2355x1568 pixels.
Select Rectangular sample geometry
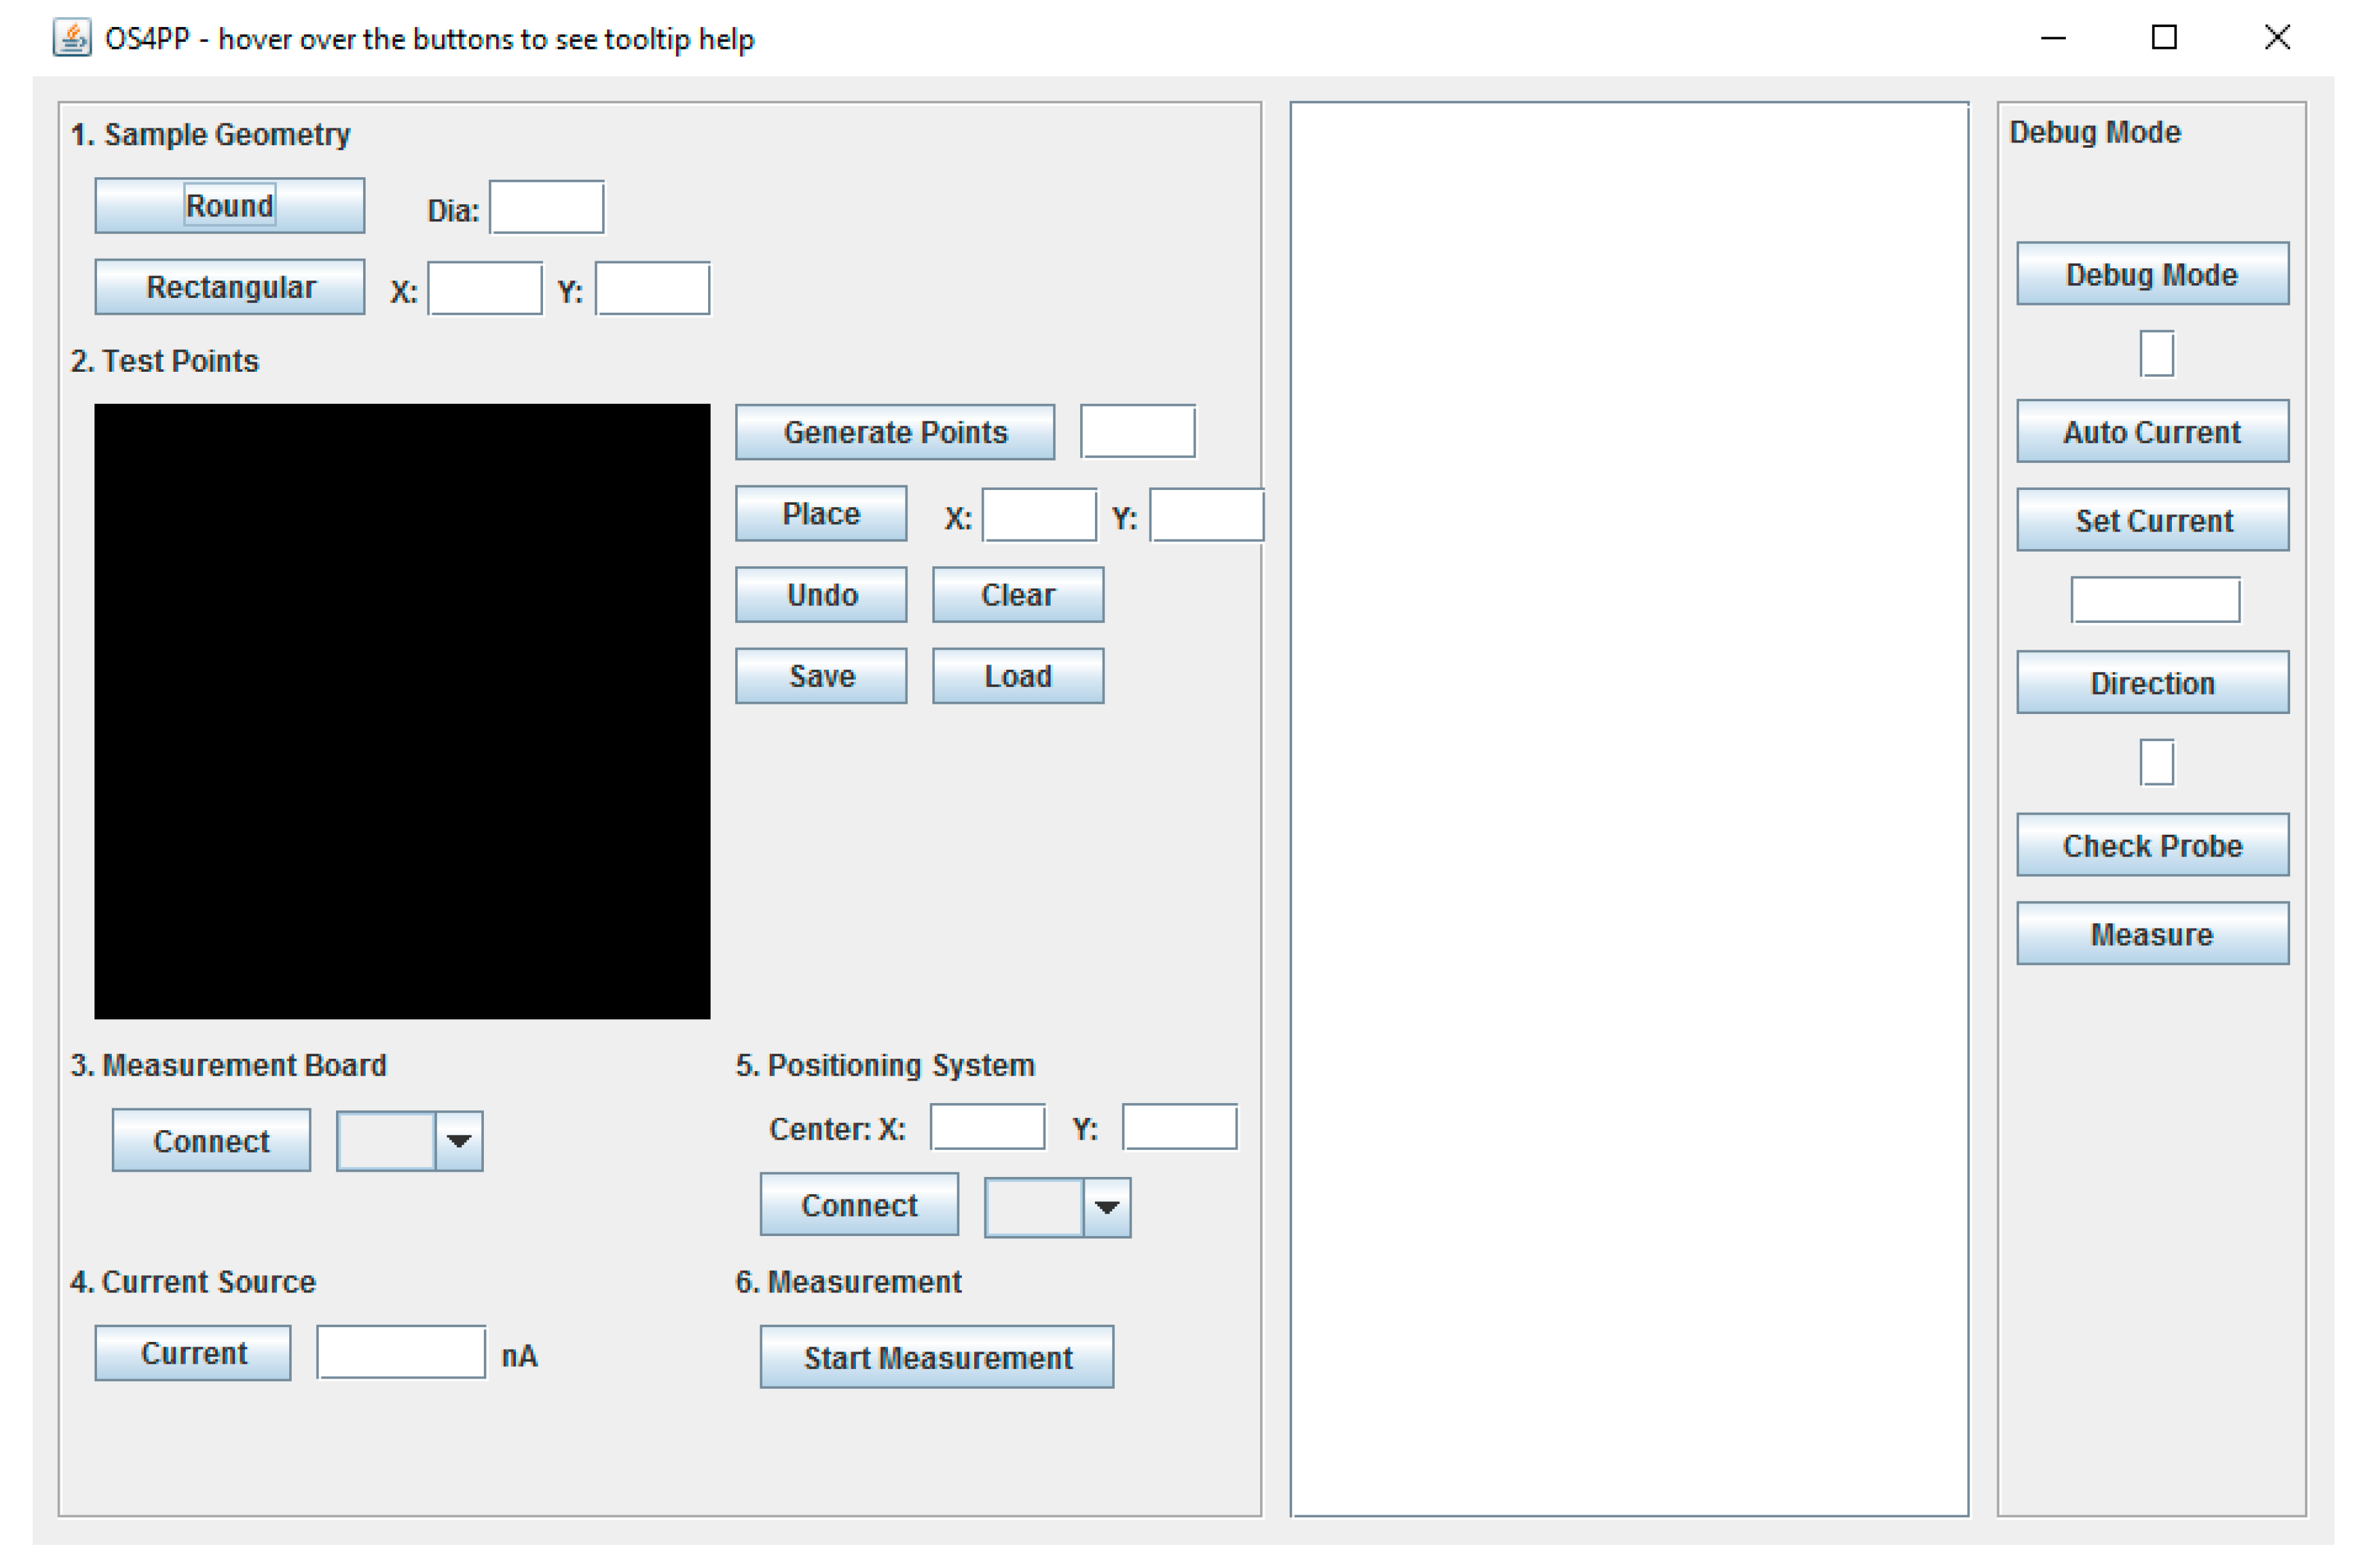229,287
